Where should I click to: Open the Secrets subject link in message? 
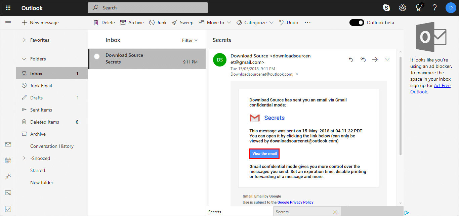pos(274,118)
